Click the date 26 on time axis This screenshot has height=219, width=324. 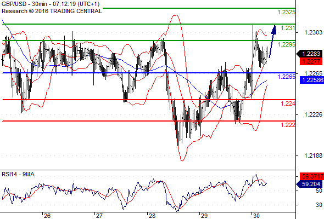pos(47,216)
